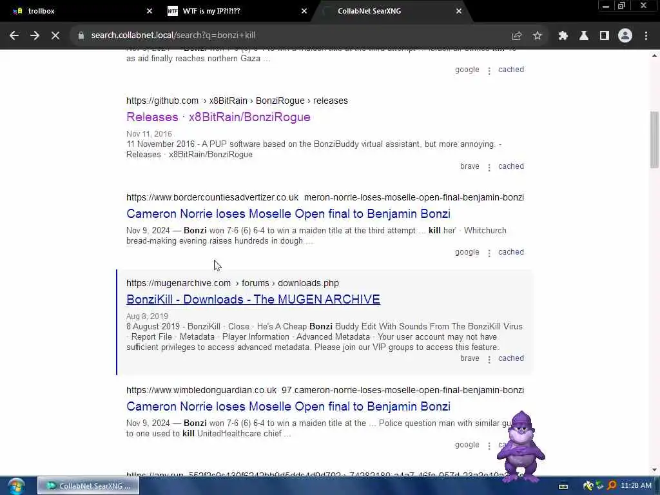The width and height of the screenshot is (660, 495).
Task: Stop loading the page
Action: (55, 36)
